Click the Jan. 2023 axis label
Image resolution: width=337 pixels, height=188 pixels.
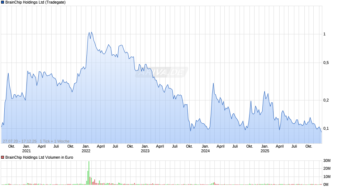(x=145, y=149)
